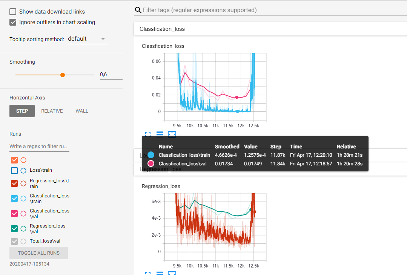Disable the Total_loss\val run checkbox
Screen dimensions: 407x275
point(14,241)
